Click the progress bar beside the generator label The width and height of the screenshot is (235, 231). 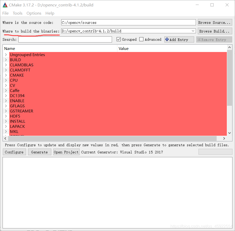tap(215, 152)
